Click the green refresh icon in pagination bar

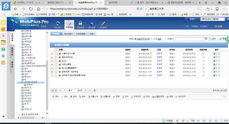pyautogui.click(x=95, y=90)
